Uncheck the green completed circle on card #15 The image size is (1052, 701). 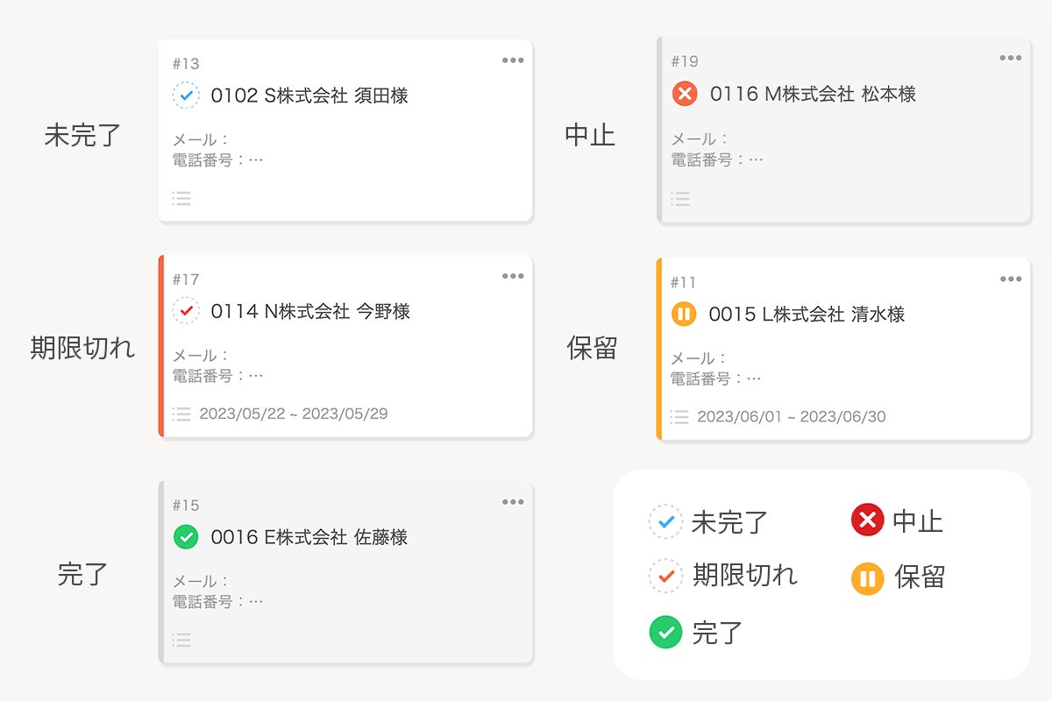click(x=186, y=537)
